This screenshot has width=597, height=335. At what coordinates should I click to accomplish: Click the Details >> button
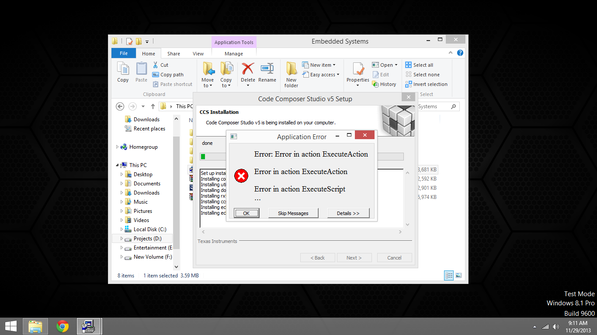348,213
